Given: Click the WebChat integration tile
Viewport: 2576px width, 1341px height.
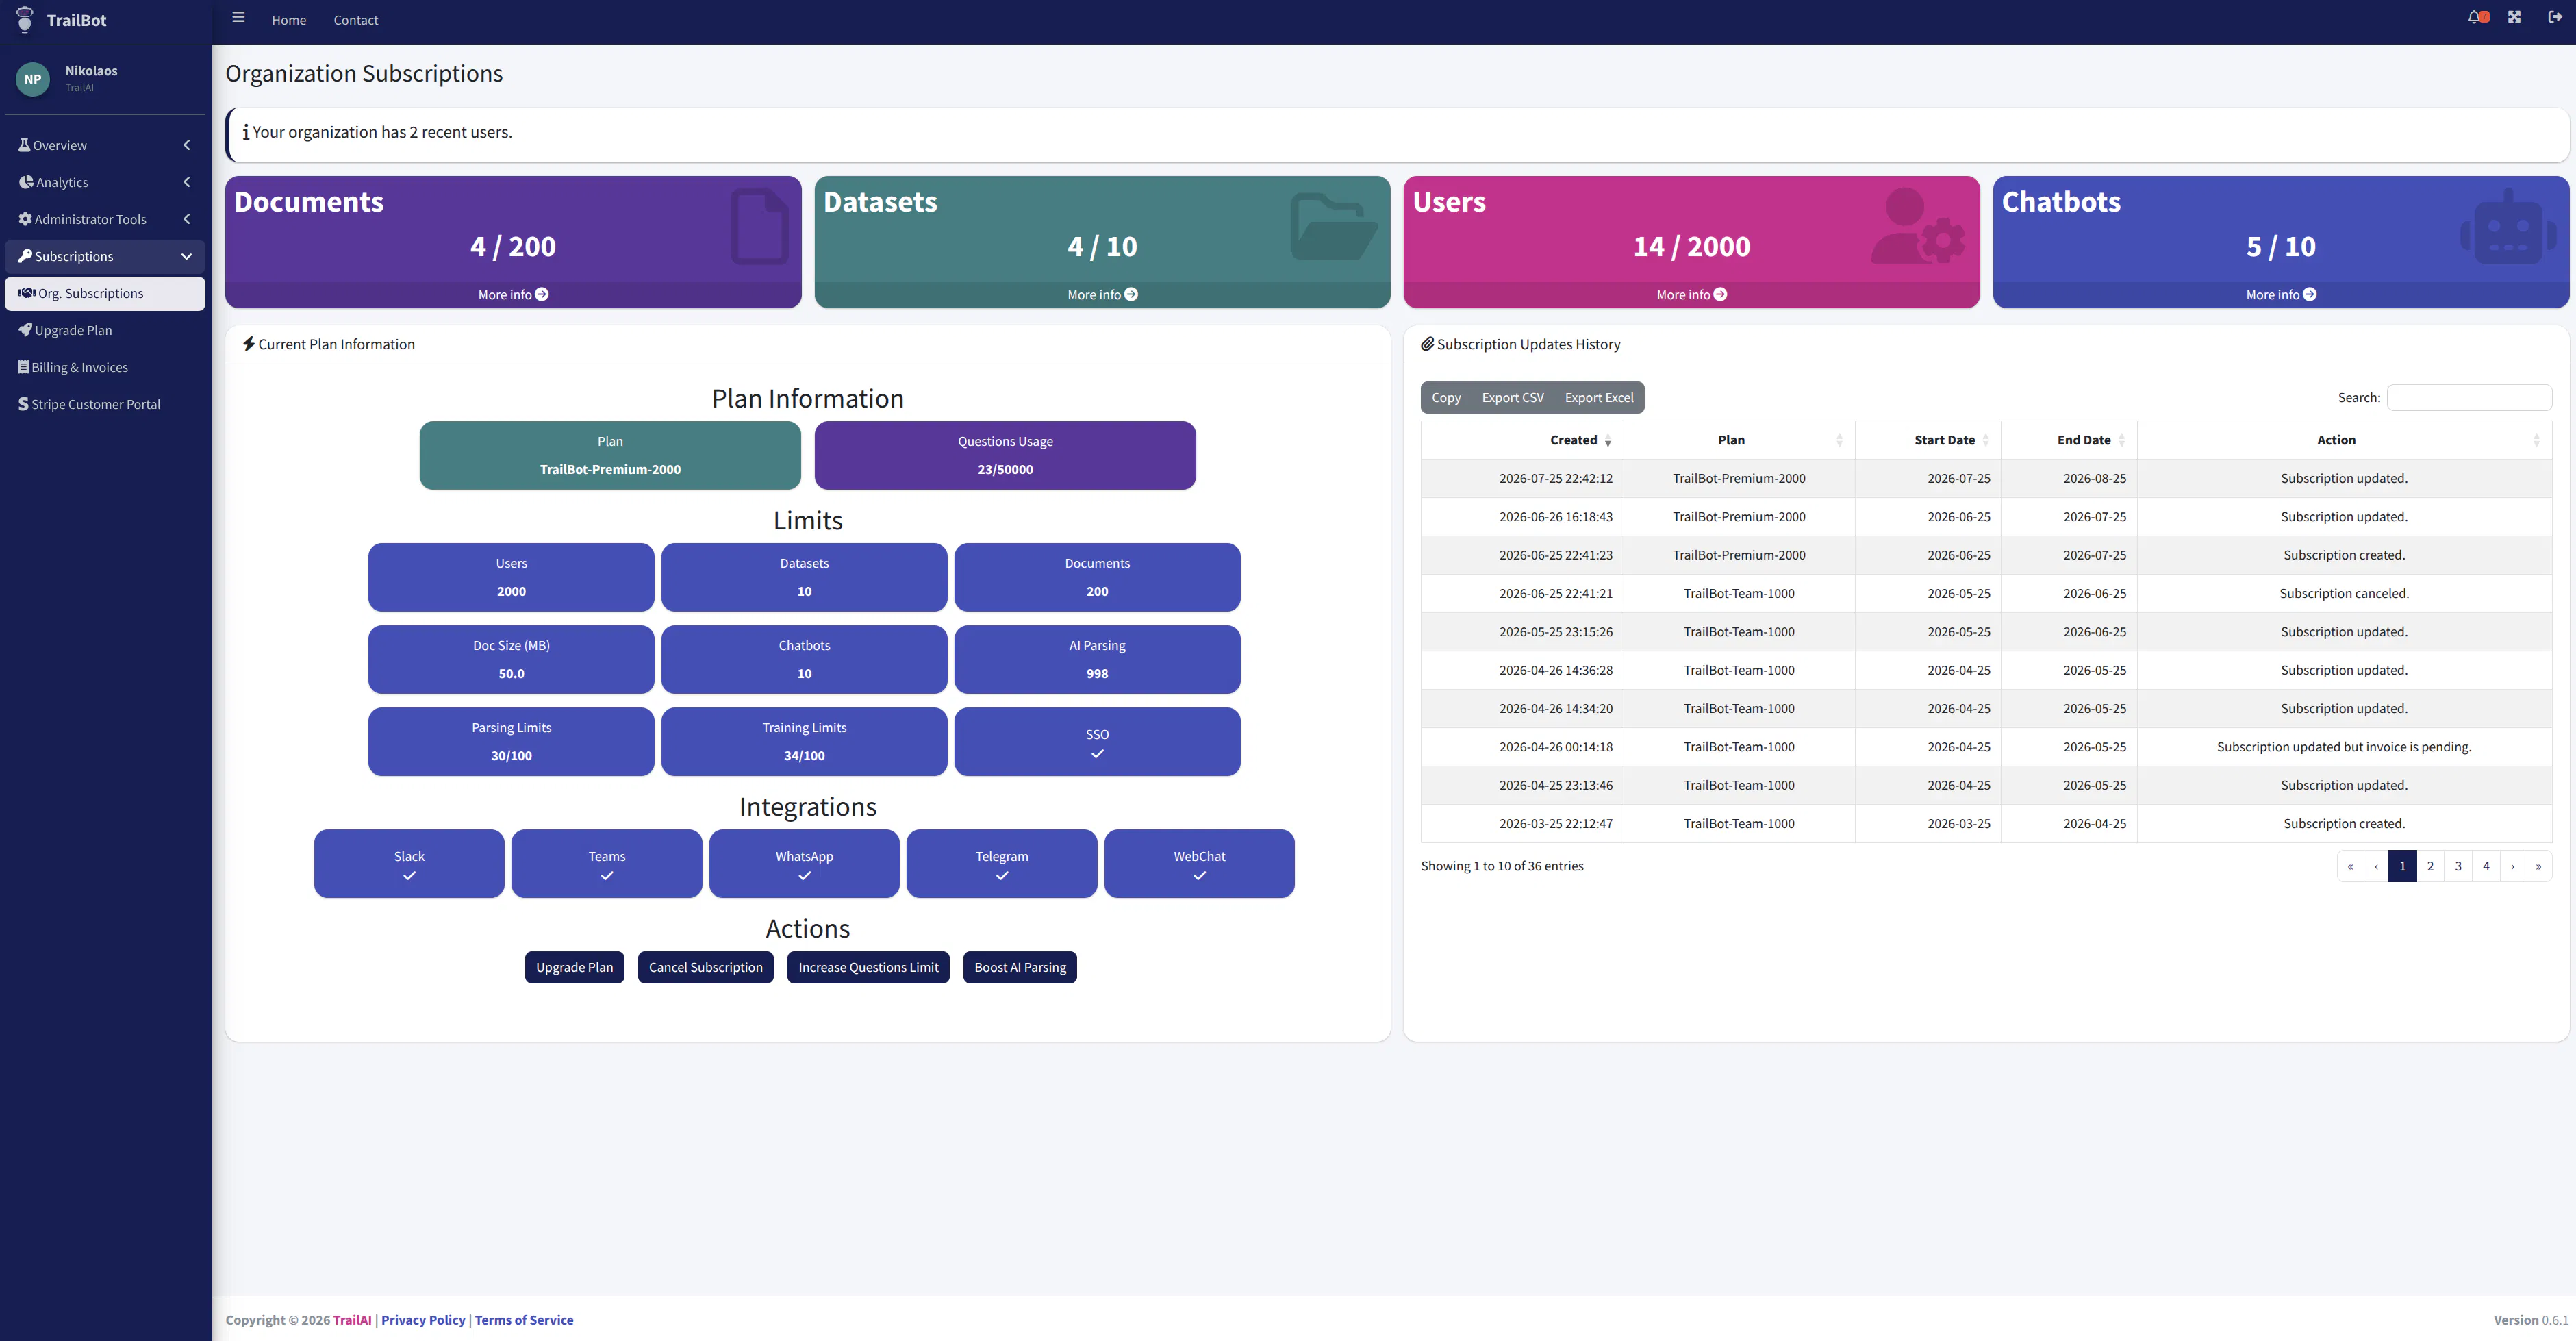Looking at the screenshot, I should tap(1199, 863).
